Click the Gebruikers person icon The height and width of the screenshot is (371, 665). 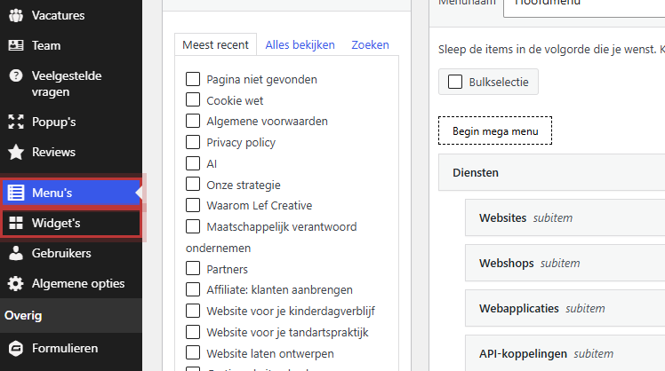click(16, 253)
